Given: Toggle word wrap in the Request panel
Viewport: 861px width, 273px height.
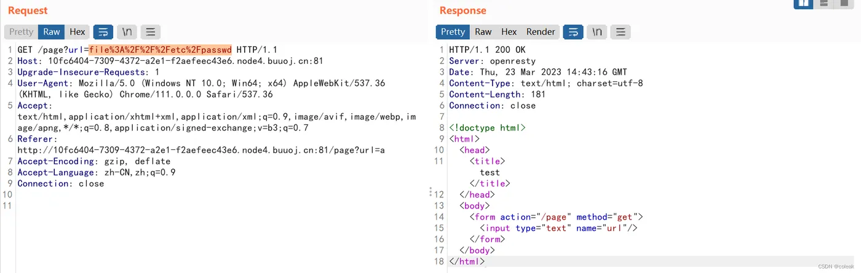Looking at the screenshot, I should tap(103, 32).
